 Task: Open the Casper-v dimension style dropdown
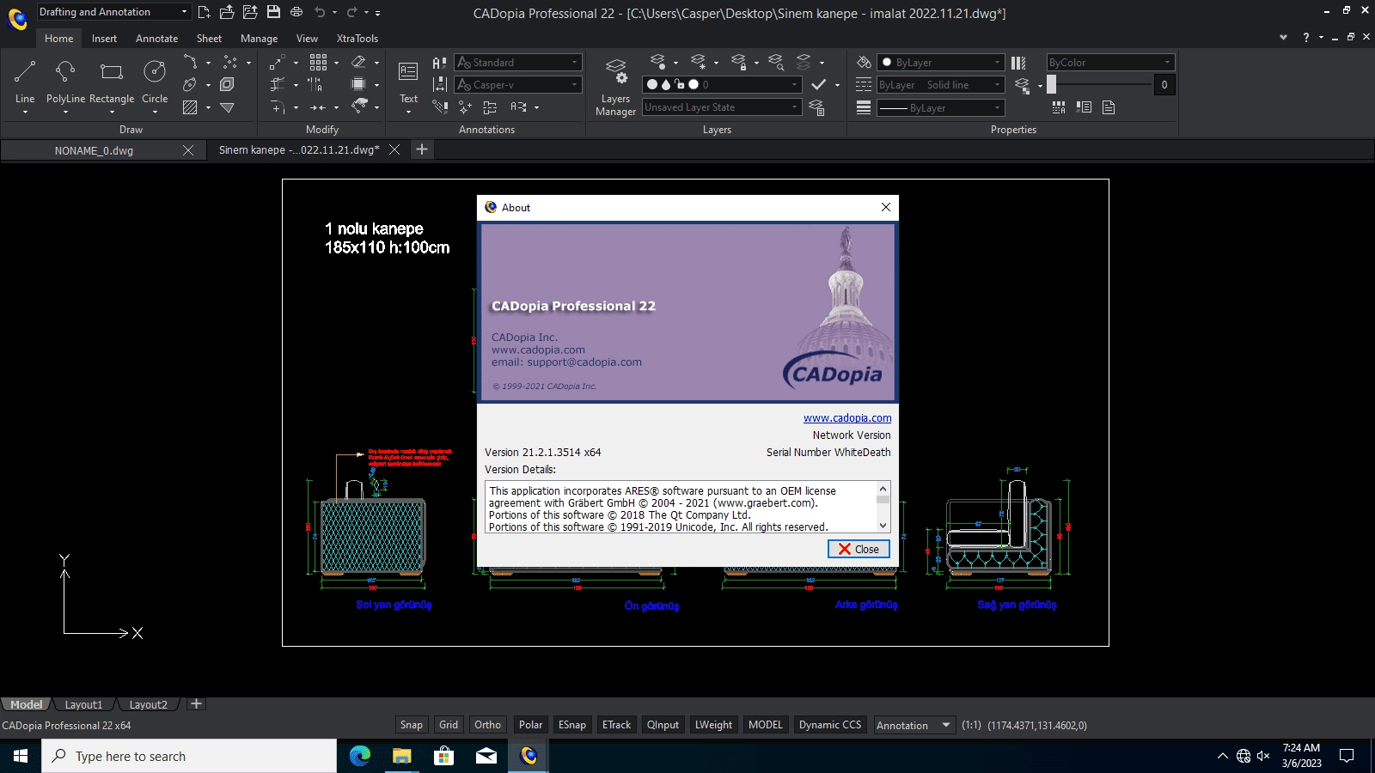[518, 84]
